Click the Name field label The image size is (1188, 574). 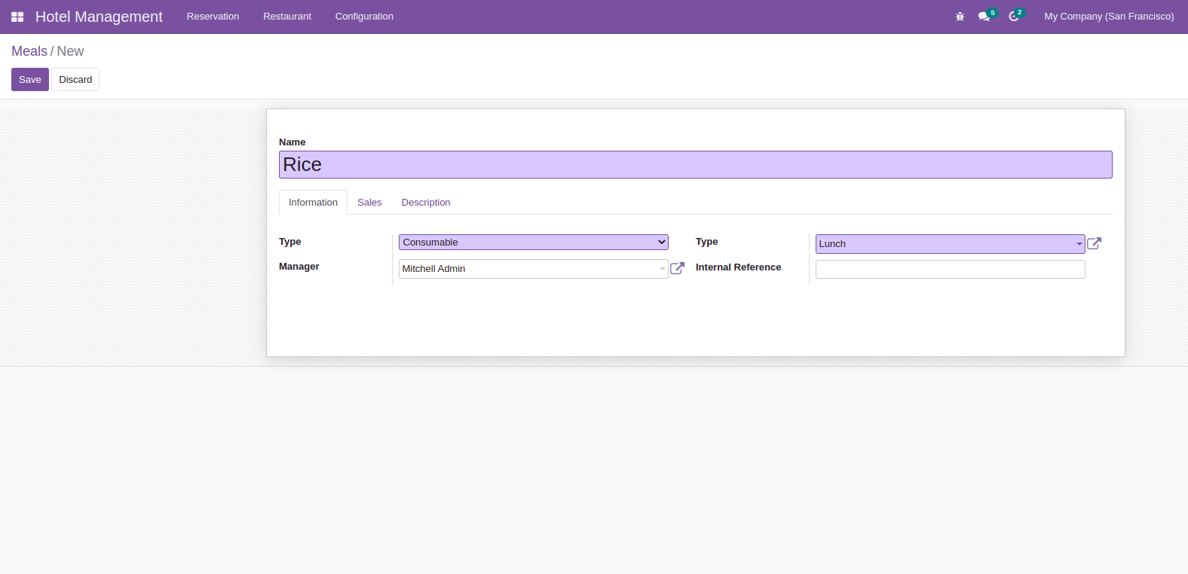(x=292, y=142)
